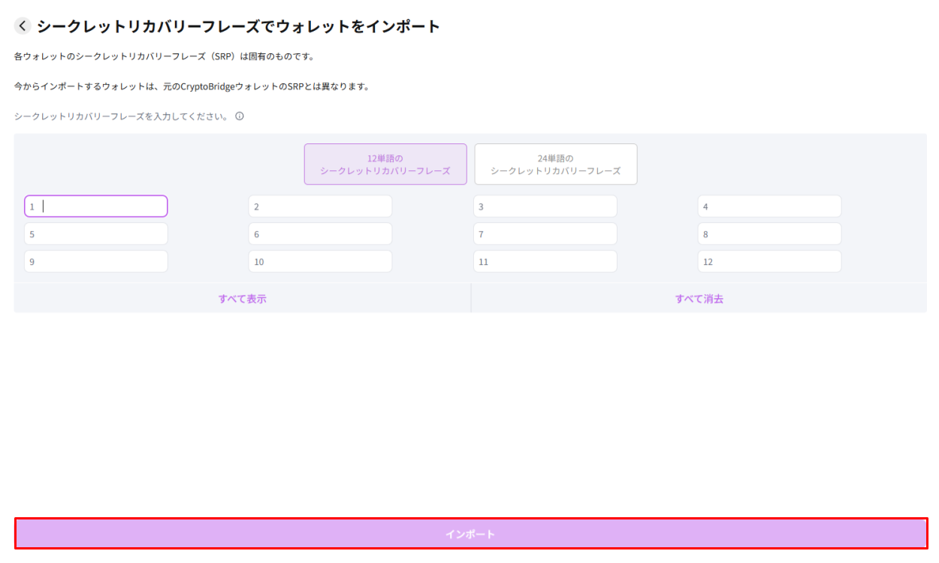Select word field number 9
The height and width of the screenshot is (563, 939).
[x=96, y=262]
